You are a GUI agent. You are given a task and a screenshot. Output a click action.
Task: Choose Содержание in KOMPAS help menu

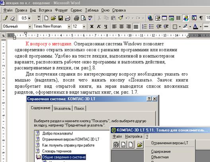coord(161,152)
